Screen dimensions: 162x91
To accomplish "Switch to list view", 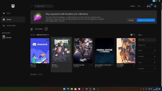I will click(134, 35).
